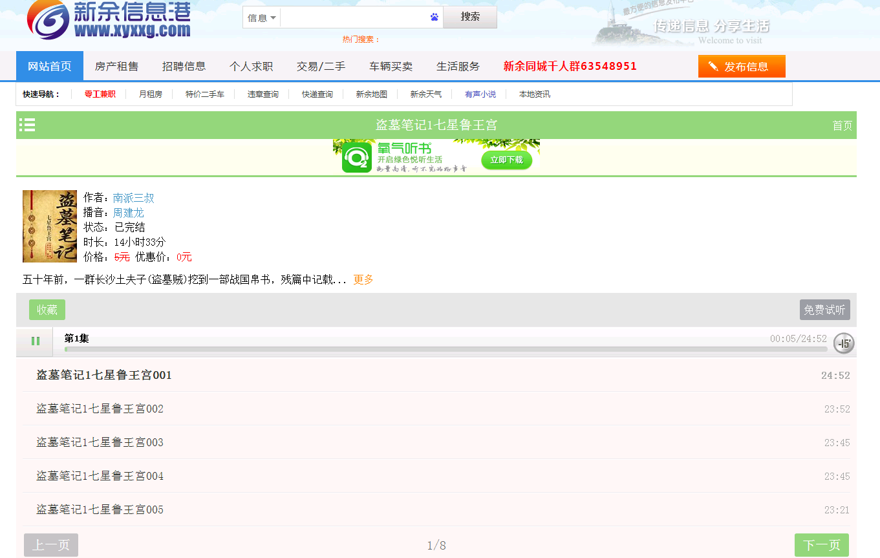Click the audio progress bar
The width and height of the screenshot is (880, 558).
(x=445, y=349)
